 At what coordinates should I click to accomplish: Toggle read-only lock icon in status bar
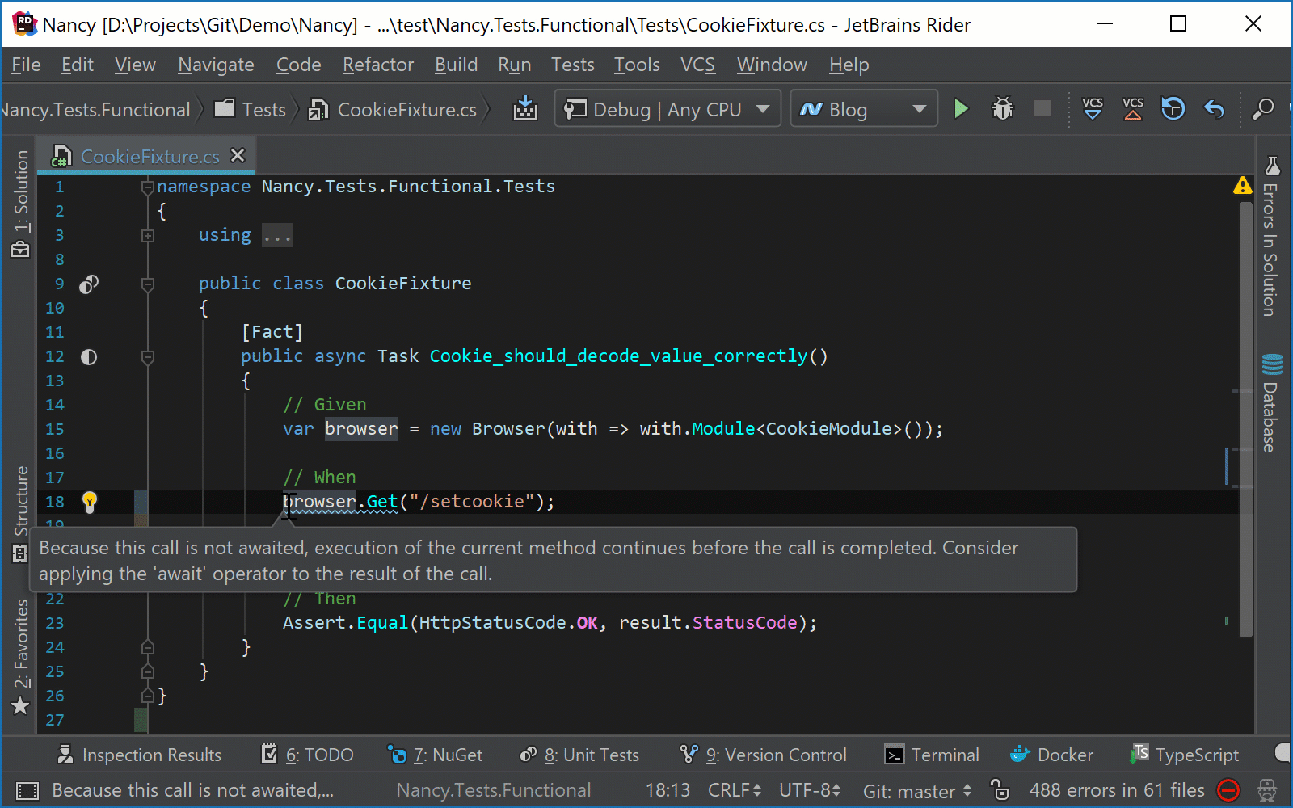1000,789
